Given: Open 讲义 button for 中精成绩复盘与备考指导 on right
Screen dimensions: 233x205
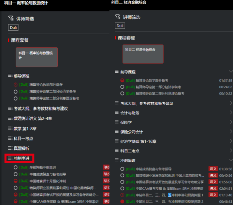Looking at the screenshot, I should click(213, 169).
